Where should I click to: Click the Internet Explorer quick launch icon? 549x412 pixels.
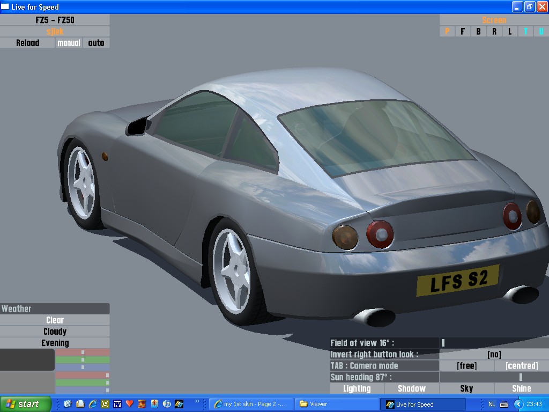click(92, 404)
